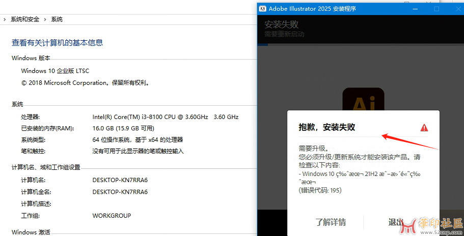Click the 64 位操作系统 system type value
The width and height of the screenshot is (464, 236).
pos(138,140)
